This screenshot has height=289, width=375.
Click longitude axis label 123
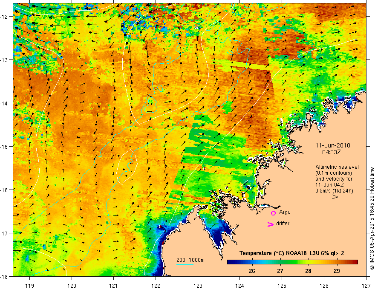coord(198,286)
